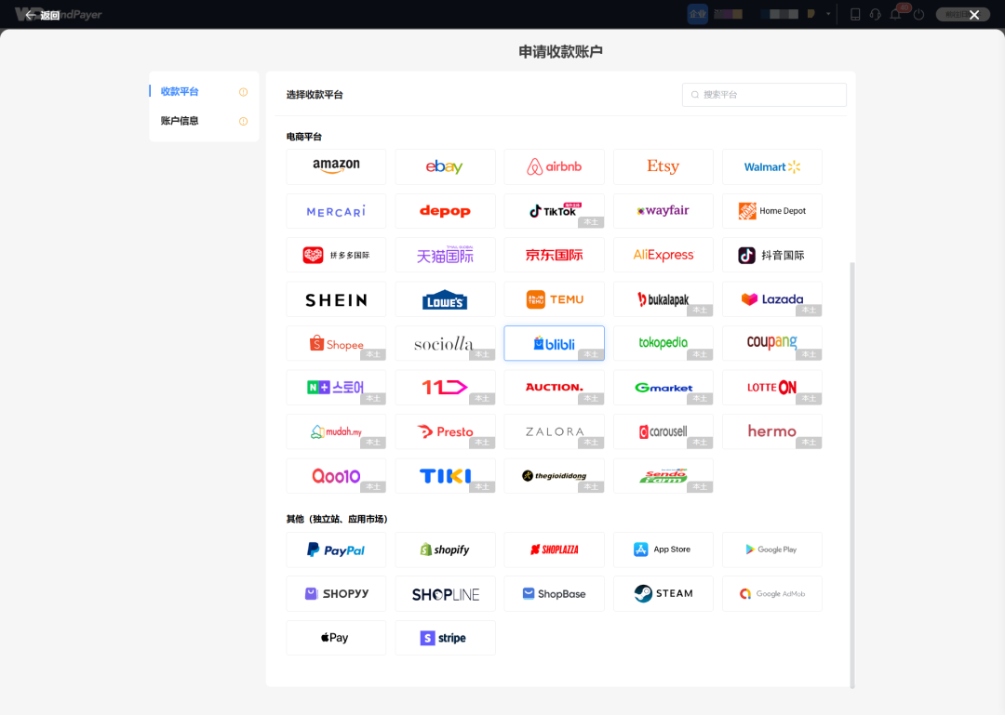This screenshot has height=715, width=1005.
Task: Select the mudah.my platform tile
Action: pos(336,431)
